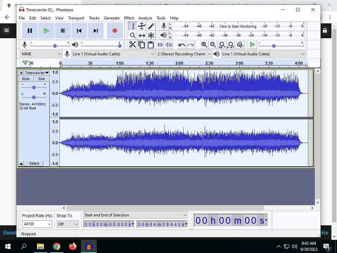Click to Start Monitoring on the recording meter
The height and width of the screenshot is (253, 337).
click(x=238, y=26)
